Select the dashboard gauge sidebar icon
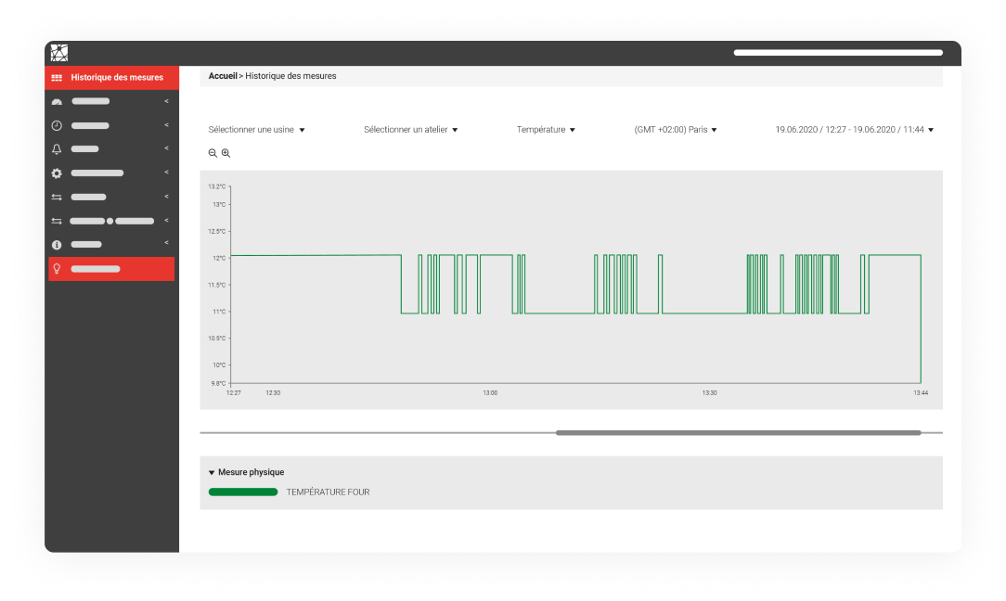The height and width of the screenshot is (601, 1006). point(57,101)
